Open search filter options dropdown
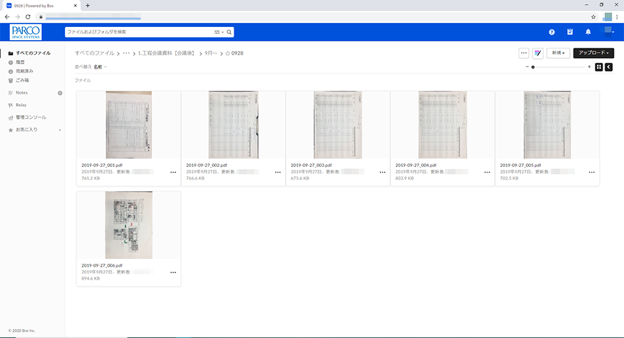This screenshot has width=624, height=338. pyautogui.click(x=218, y=32)
